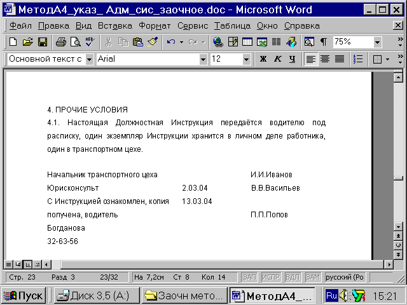This screenshot has height=305, width=407.
Task: Click the vertical scrollbar down arrow
Action: coord(399,226)
